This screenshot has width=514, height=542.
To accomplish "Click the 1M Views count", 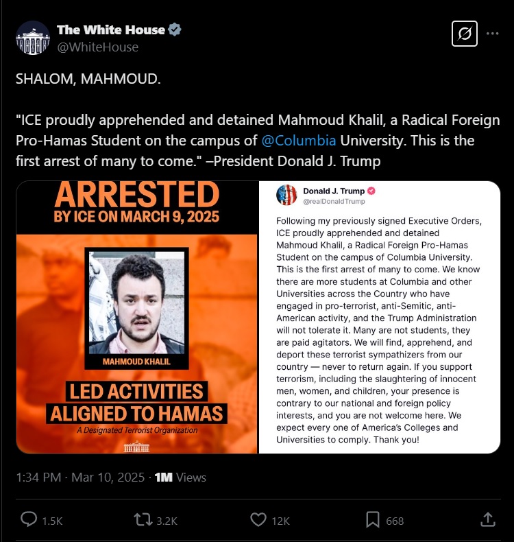I will point(180,478).
